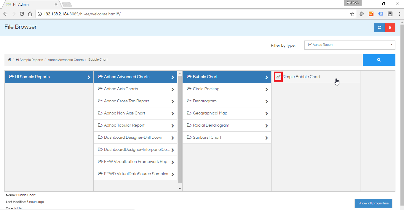
Task: Click folder icon beside Adhoc Tabular Report
Action: [100, 125]
